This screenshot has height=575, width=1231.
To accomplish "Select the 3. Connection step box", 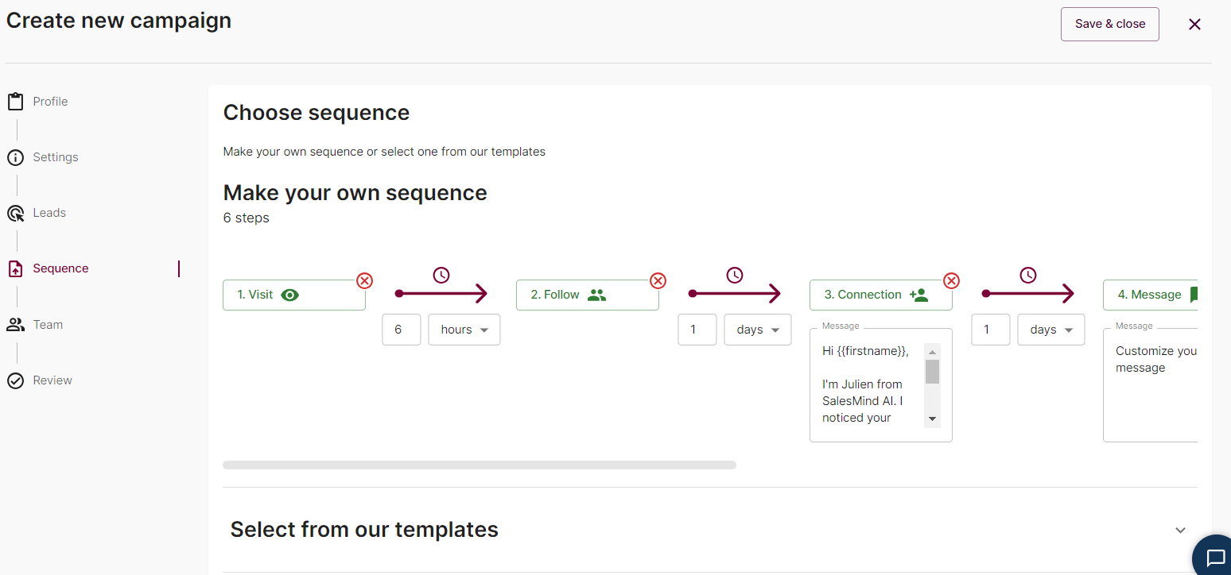I will (881, 295).
